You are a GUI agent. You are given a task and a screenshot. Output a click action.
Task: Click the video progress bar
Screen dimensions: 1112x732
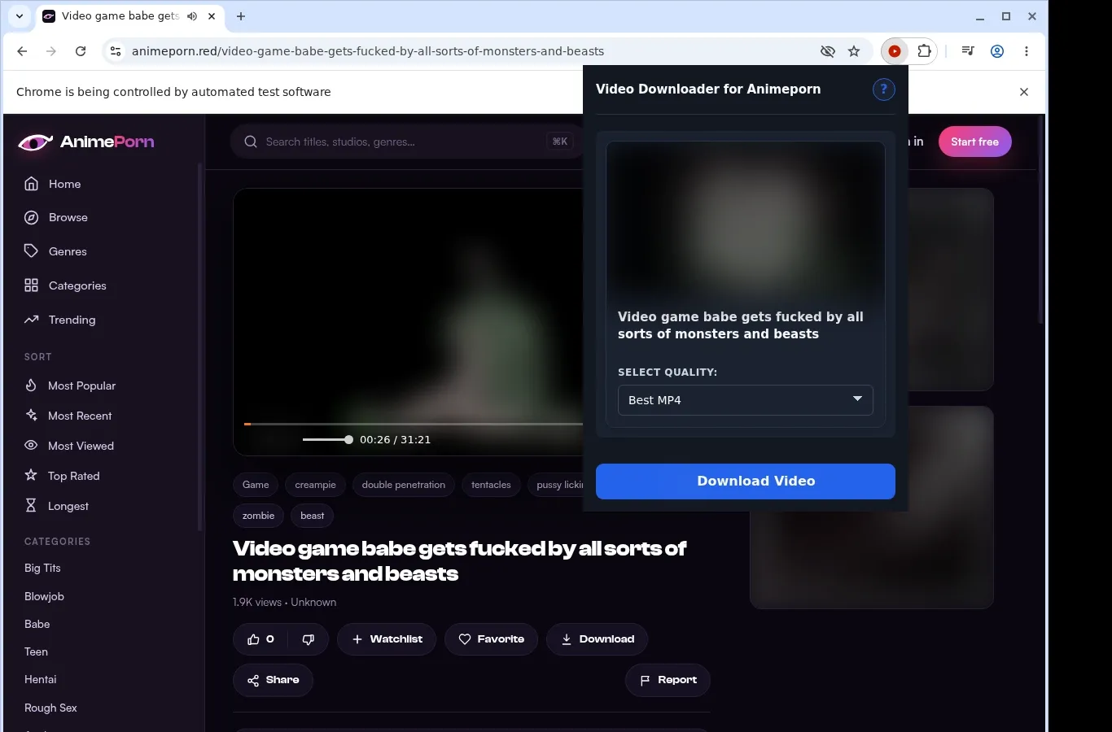coord(414,424)
